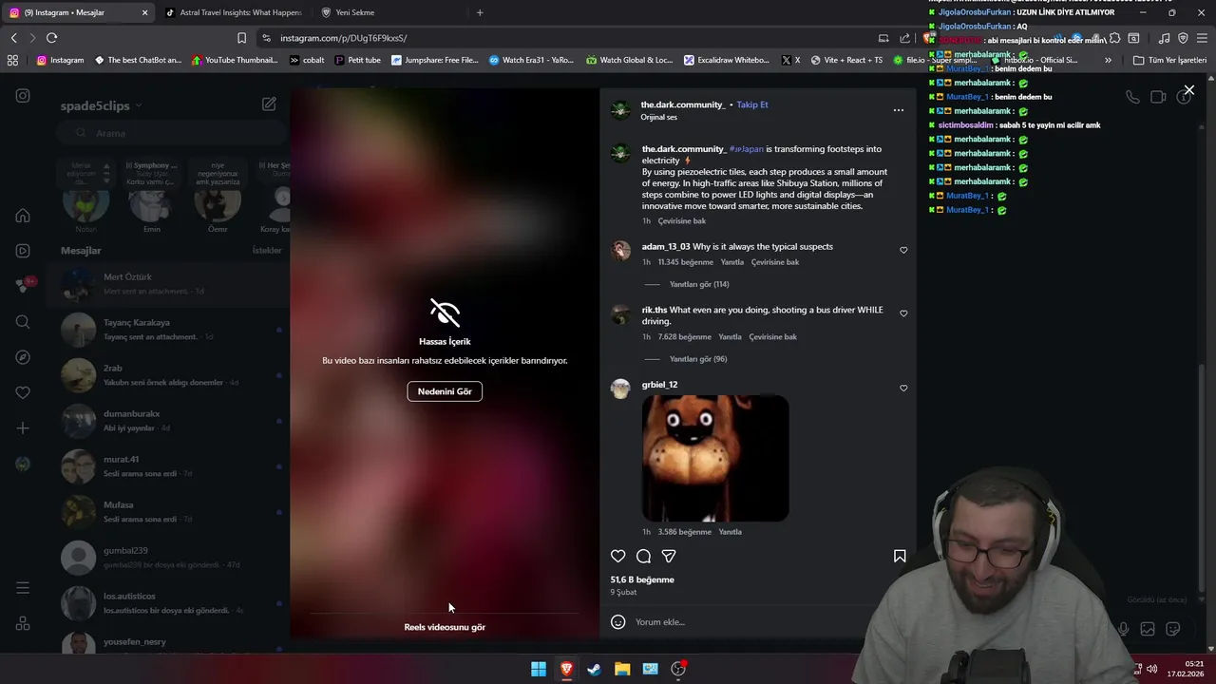Open notifications heart in left sidebar
The image size is (1216, 684).
[23, 392]
